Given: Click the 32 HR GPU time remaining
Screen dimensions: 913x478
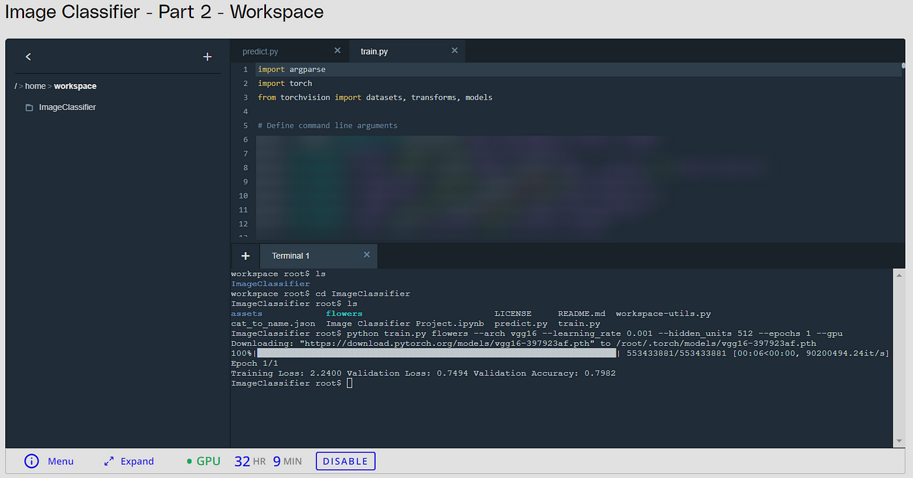Looking at the screenshot, I should point(250,461).
